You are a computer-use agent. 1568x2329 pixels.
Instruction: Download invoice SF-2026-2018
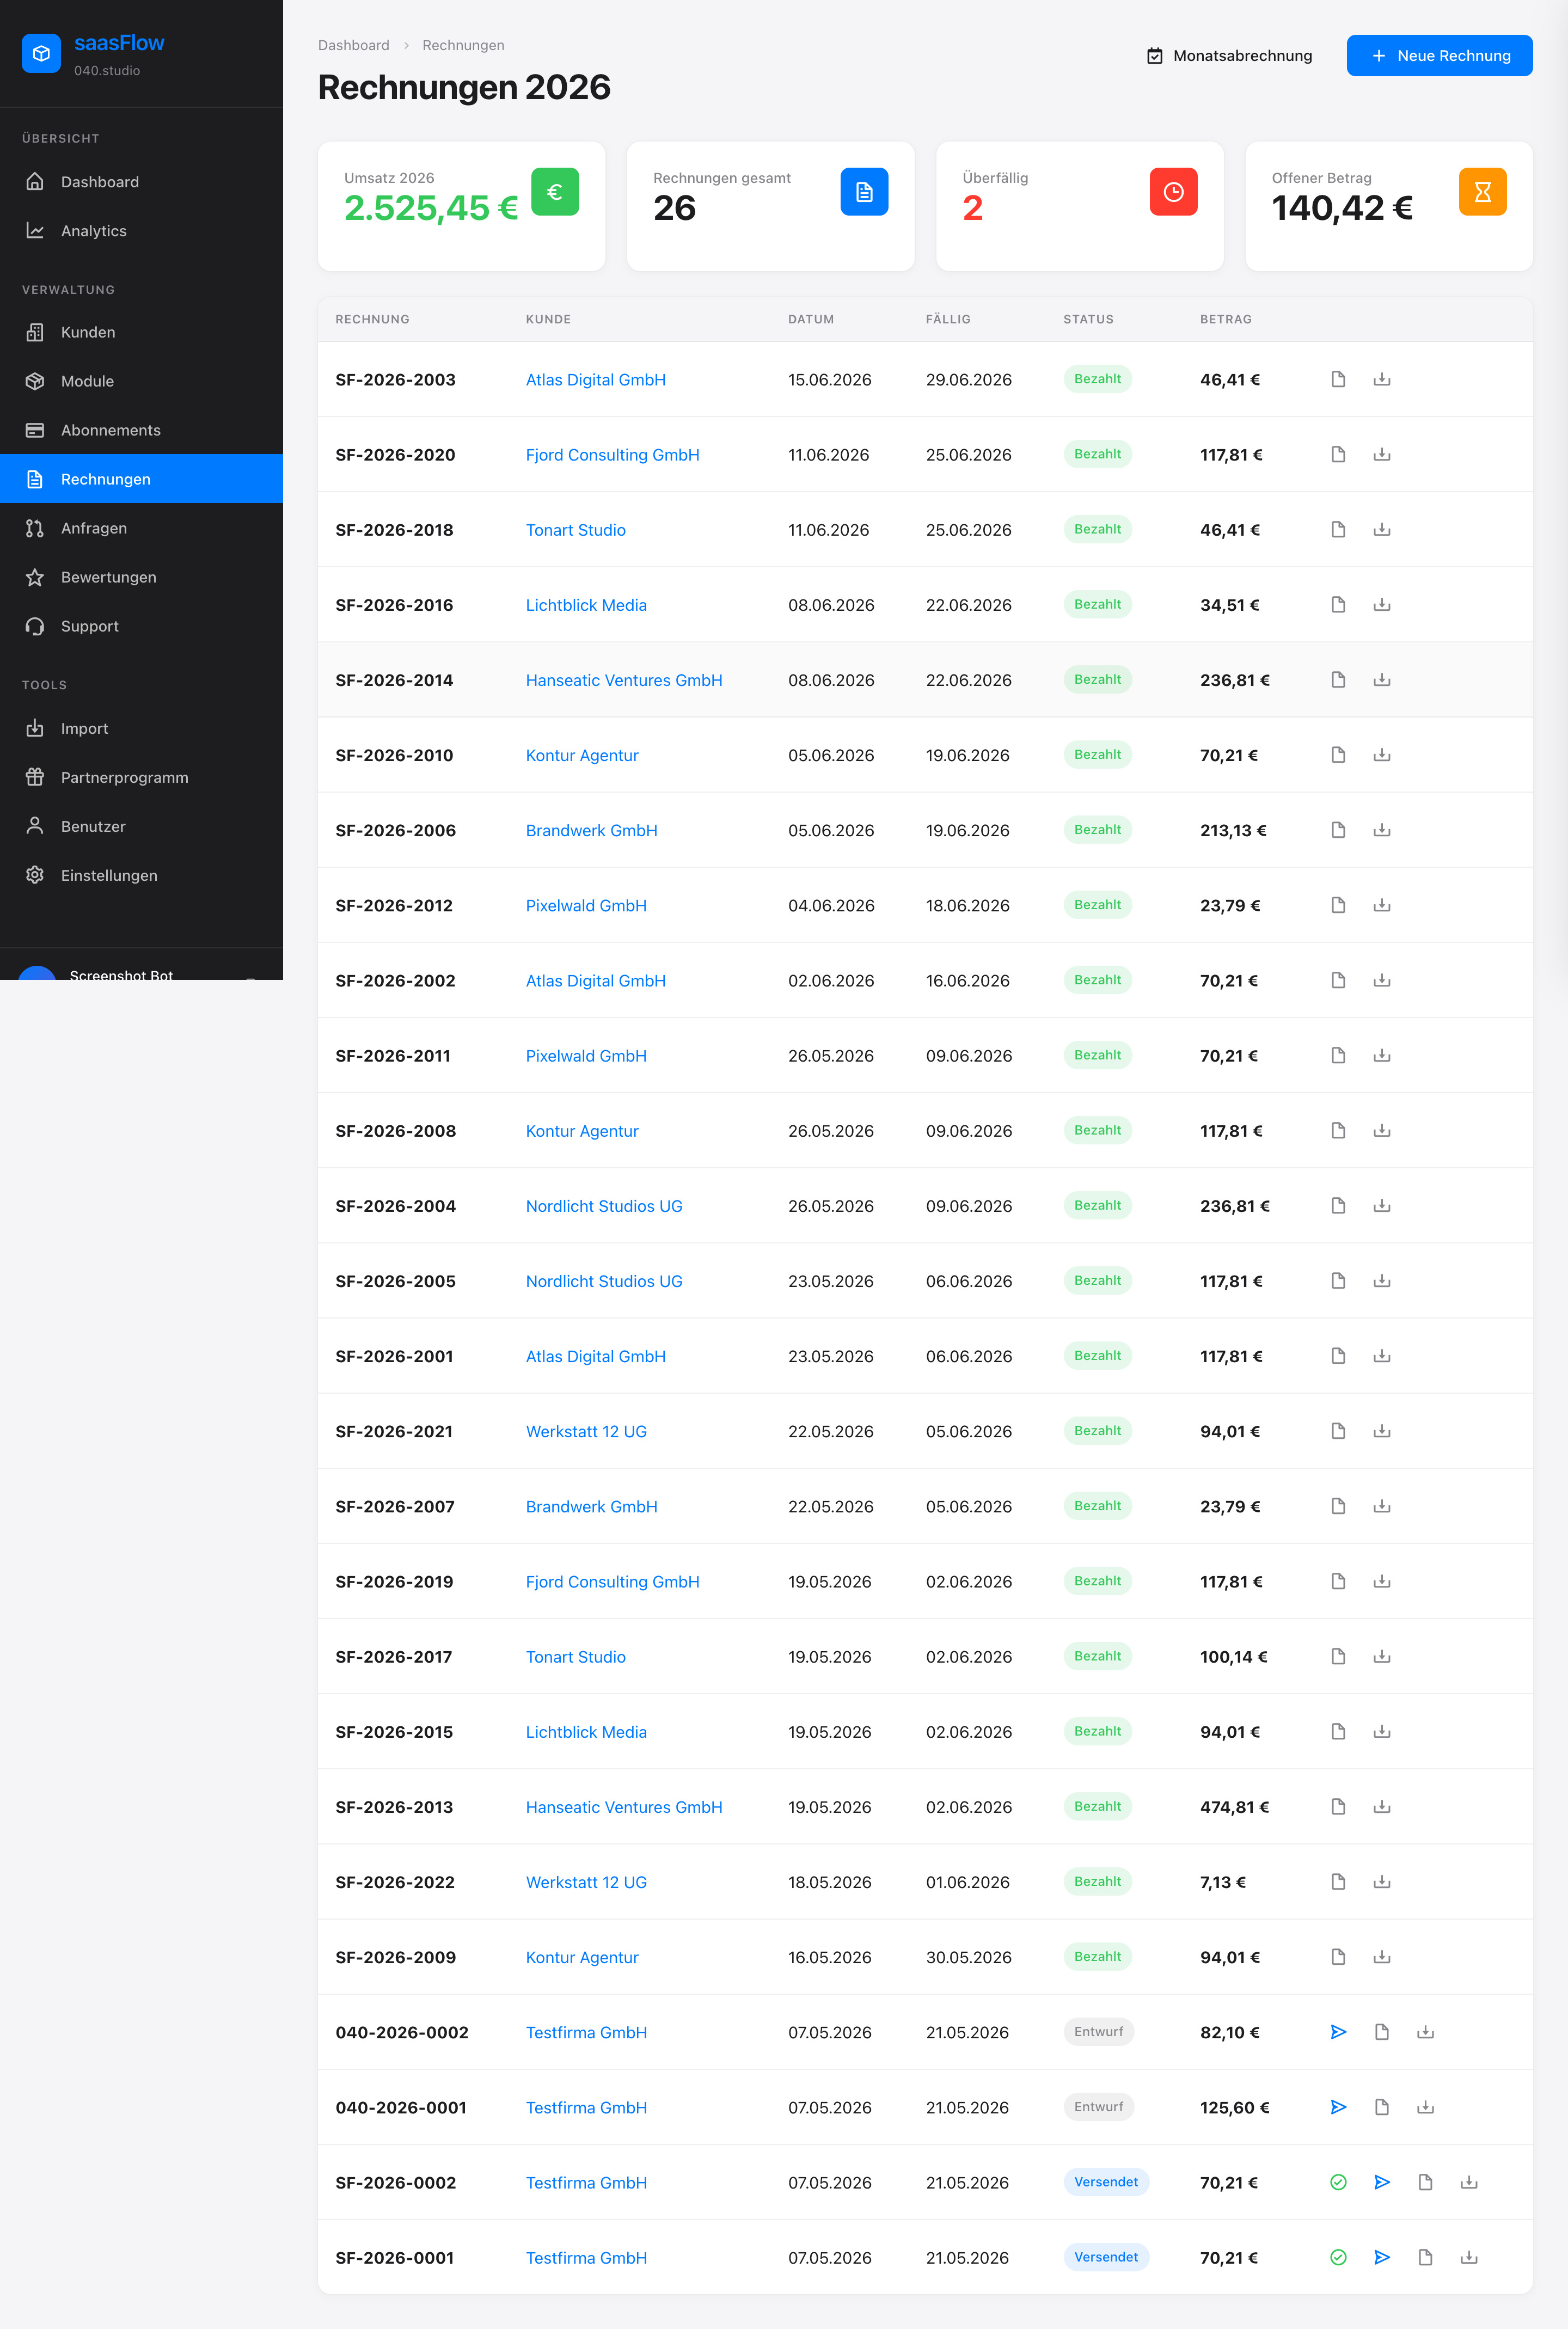click(1382, 529)
